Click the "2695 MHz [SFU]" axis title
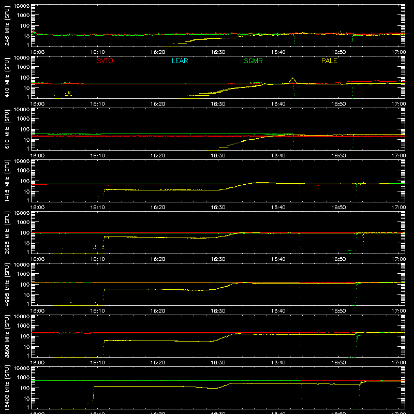This screenshot has height=414, width=414. pos(7,233)
